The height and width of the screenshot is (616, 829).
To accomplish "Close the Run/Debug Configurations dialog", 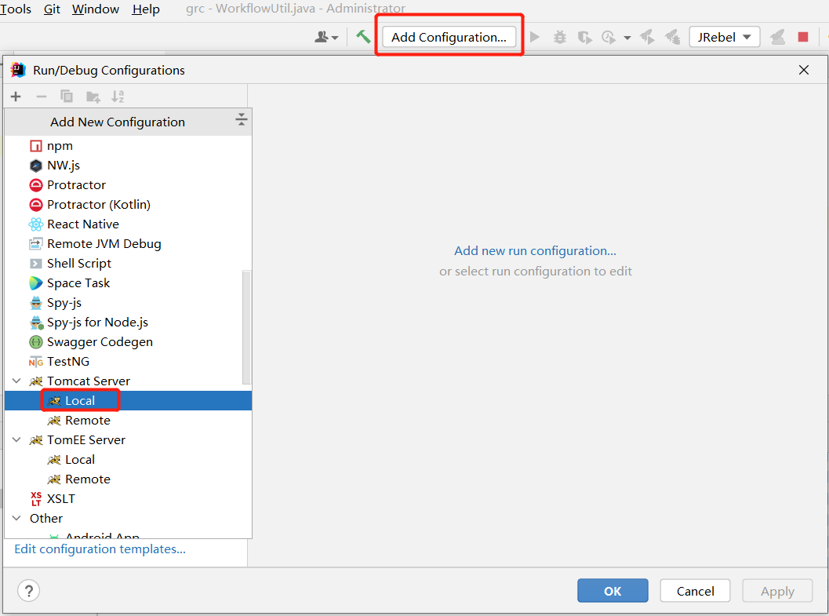I will (x=804, y=70).
